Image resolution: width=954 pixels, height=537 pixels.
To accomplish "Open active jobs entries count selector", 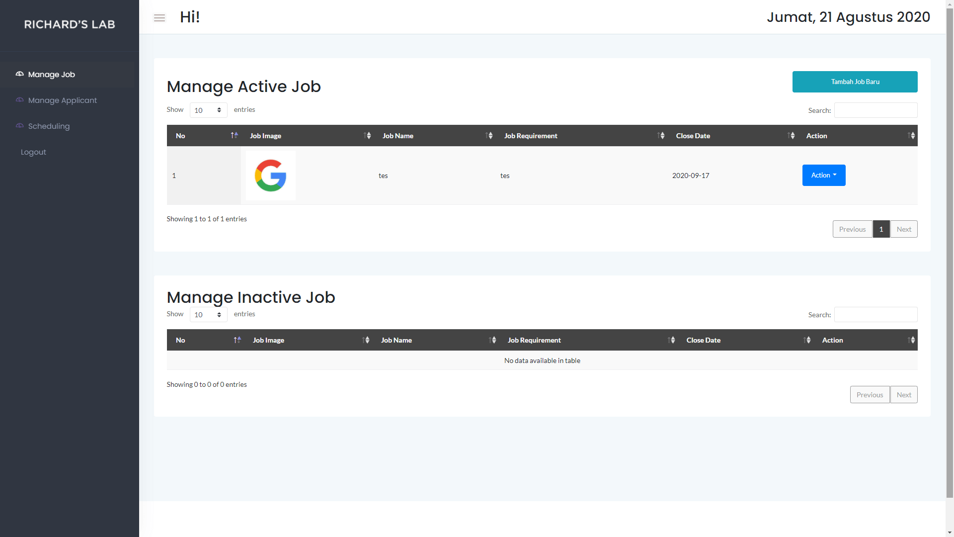I will [208, 110].
